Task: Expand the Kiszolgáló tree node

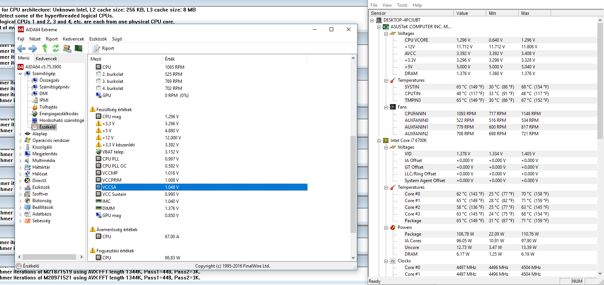Action: 20,147
